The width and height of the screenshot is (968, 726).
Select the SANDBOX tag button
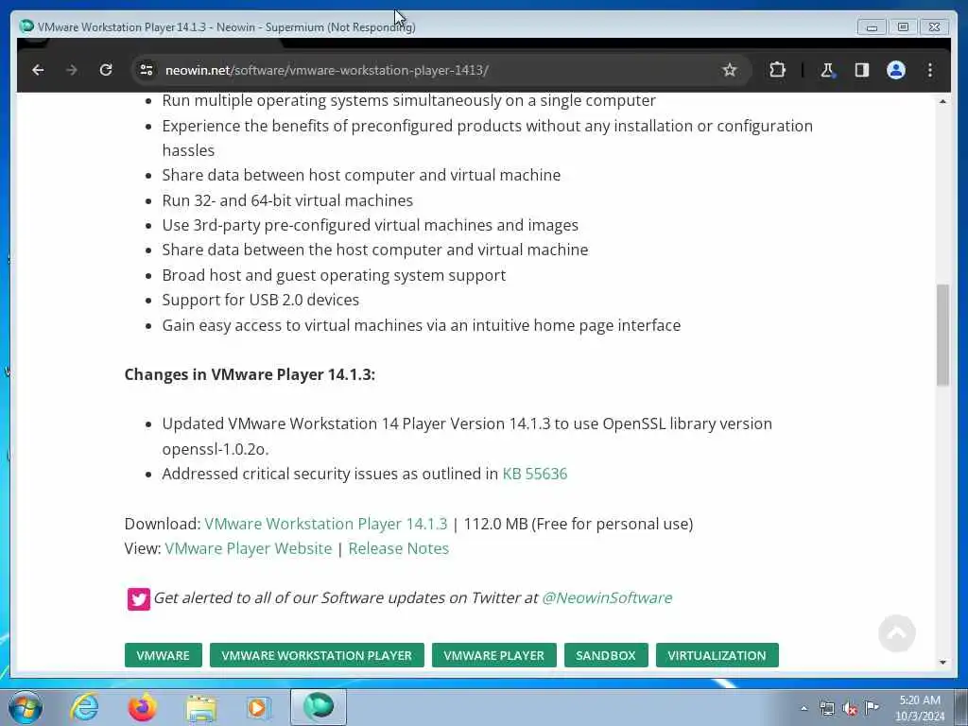[606, 655]
